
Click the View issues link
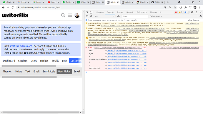(x=193, y=20)
